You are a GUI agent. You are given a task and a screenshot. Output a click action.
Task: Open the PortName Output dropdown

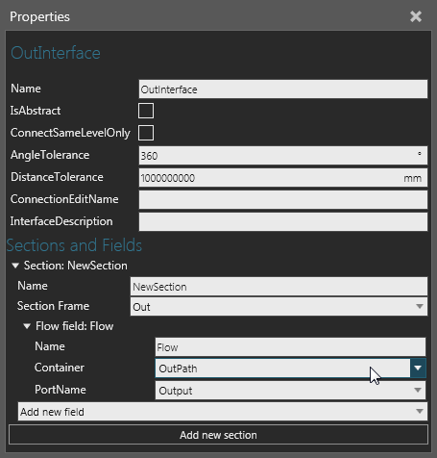[290, 391]
